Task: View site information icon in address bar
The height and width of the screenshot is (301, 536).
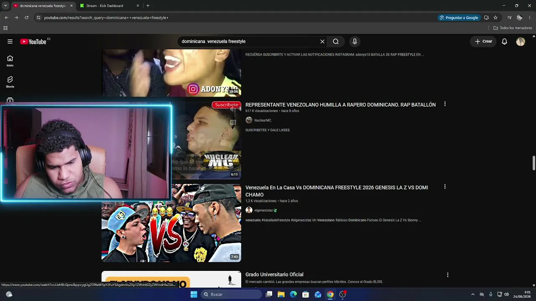Action: coord(39,18)
